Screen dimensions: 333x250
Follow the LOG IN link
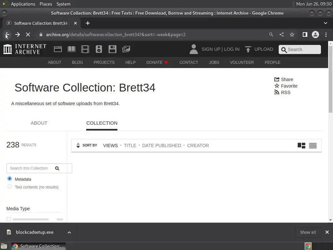tap(232, 49)
